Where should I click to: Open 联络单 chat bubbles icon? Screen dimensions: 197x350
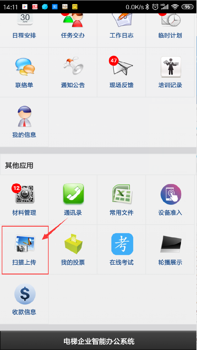[25, 67]
